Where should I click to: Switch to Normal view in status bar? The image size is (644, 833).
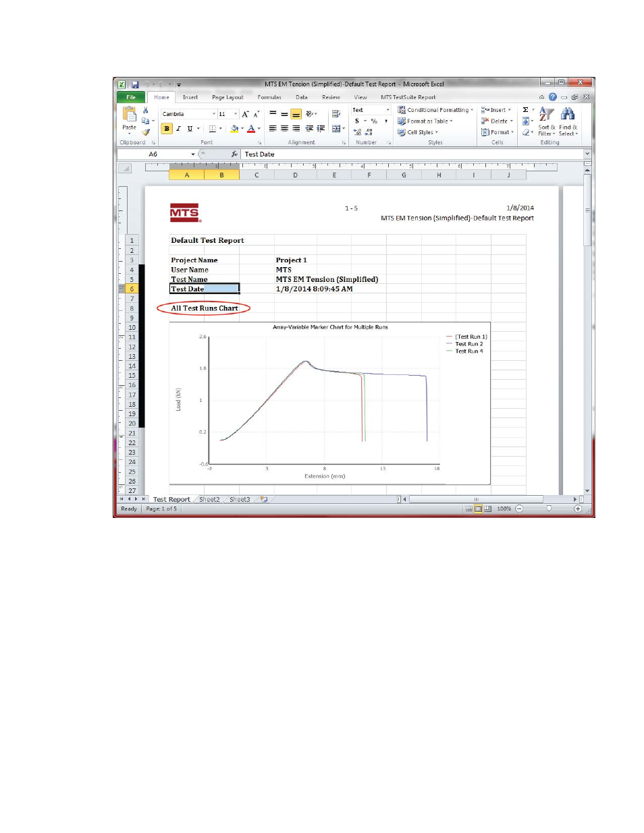click(x=469, y=509)
